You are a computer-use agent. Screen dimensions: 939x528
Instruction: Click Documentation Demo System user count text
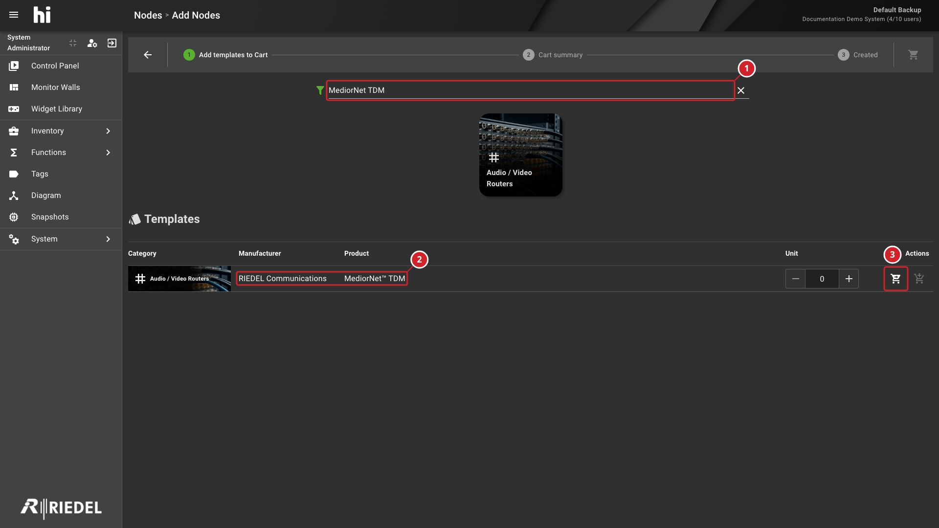[x=861, y=19]
